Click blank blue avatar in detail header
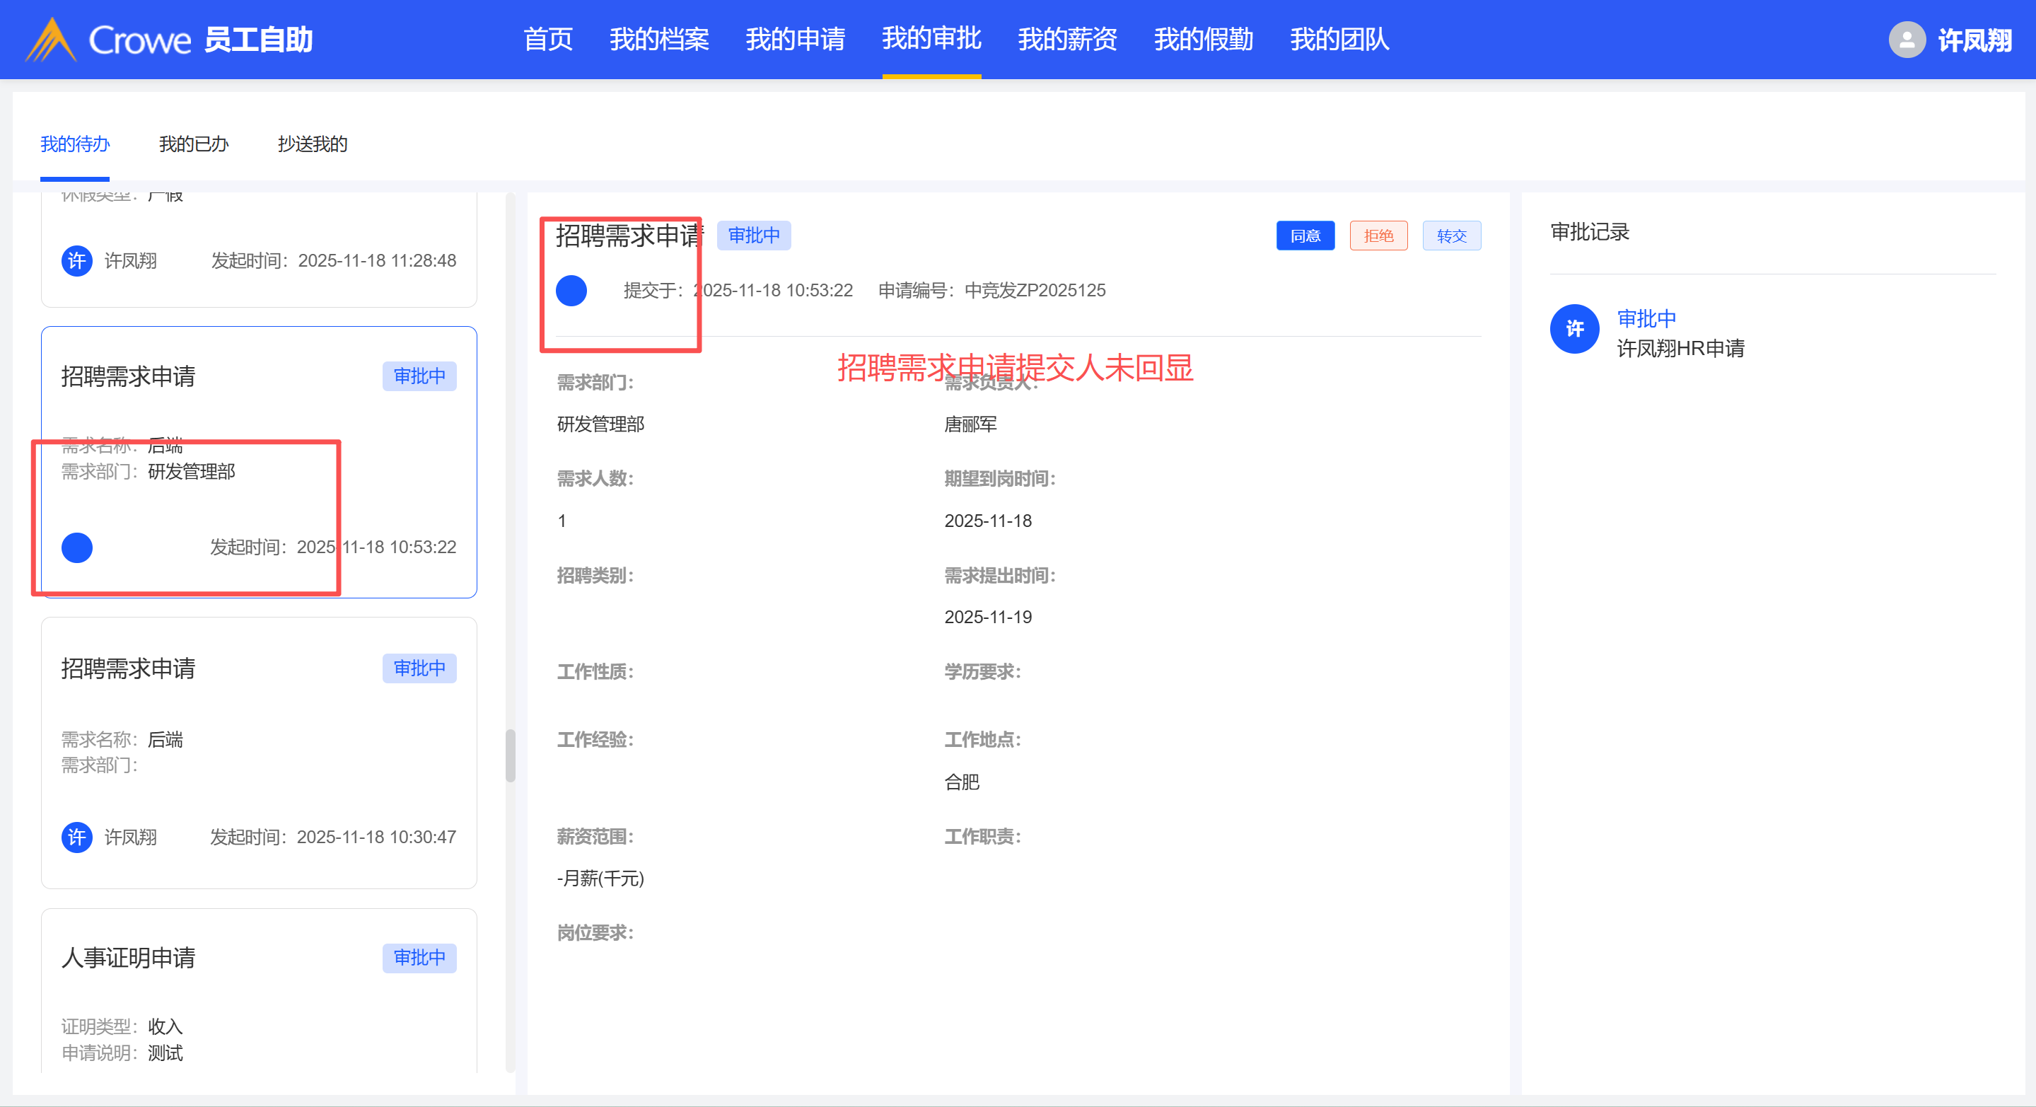This screenshot has height=1107, width=2036. pyautogui.click(x=571, y=291)
